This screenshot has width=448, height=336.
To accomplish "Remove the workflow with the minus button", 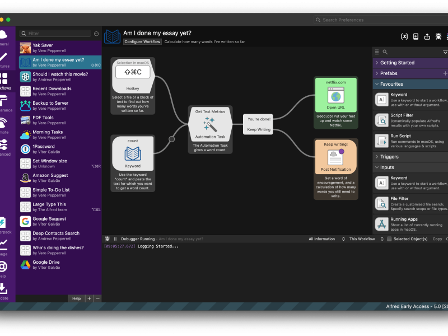I will 97,298.
